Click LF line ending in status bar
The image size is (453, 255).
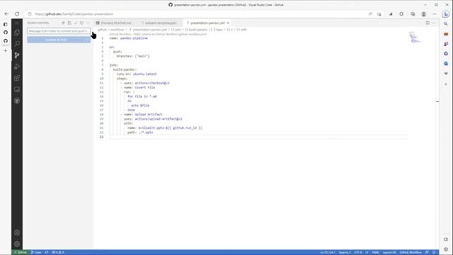[x=367, y=252]
